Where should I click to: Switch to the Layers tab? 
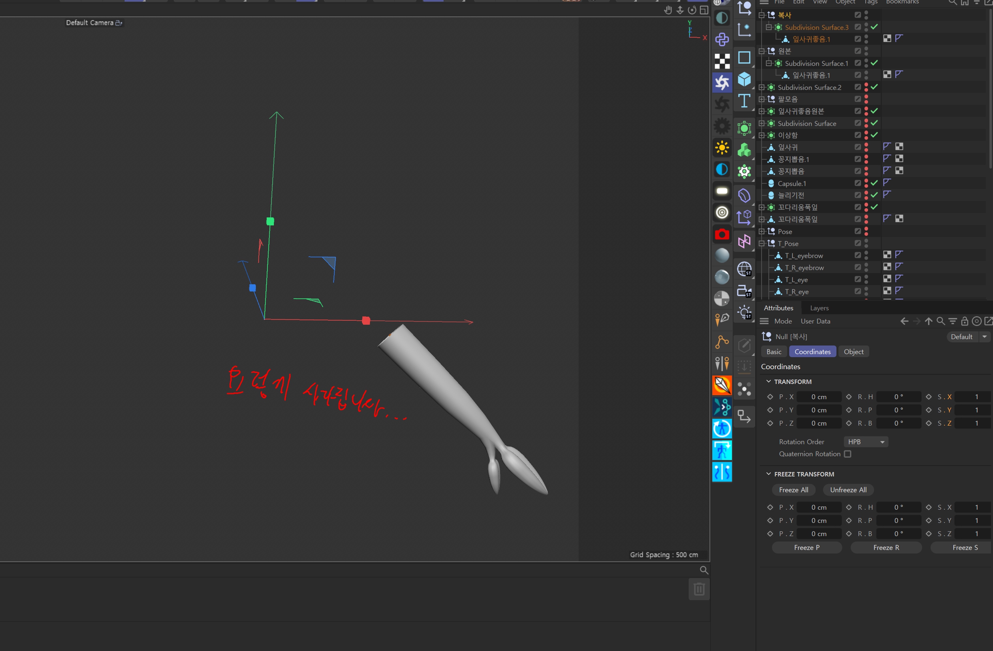click(819, 308)
